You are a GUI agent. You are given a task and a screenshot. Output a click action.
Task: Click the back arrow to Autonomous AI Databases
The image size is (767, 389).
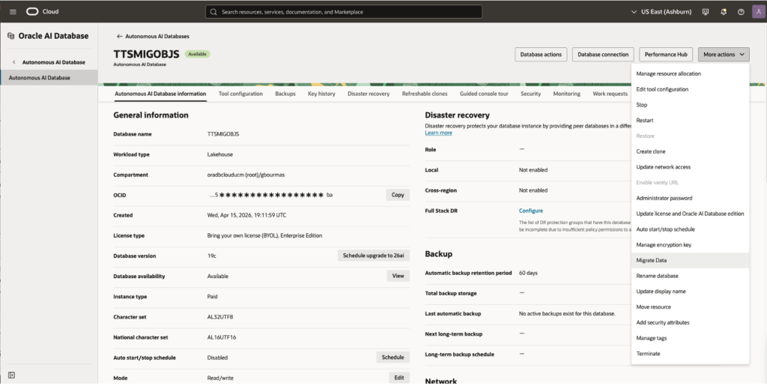pyautogui.click(x=119, y=36)
